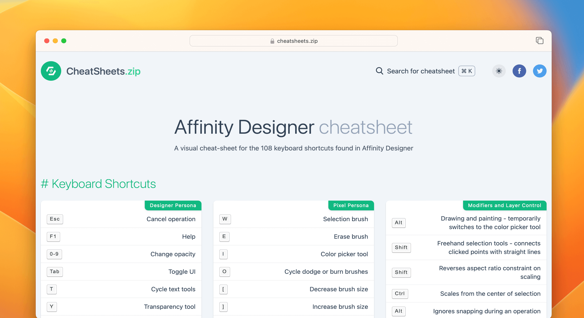Click the ⌘K shortcut badge

pyautogui.click(x=466, y=71)
